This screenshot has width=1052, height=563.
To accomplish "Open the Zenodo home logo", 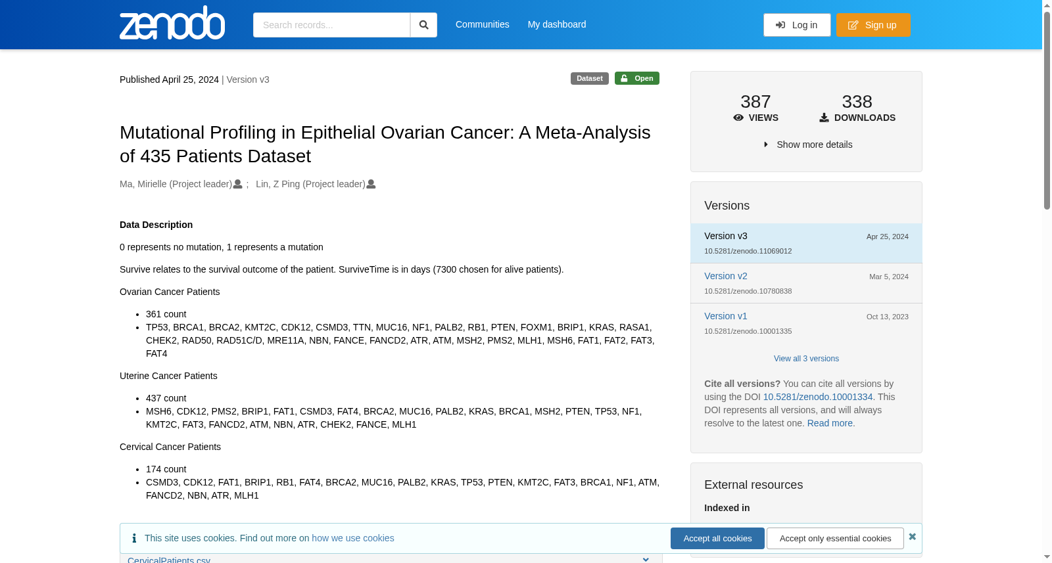I will tap(172, 23).
